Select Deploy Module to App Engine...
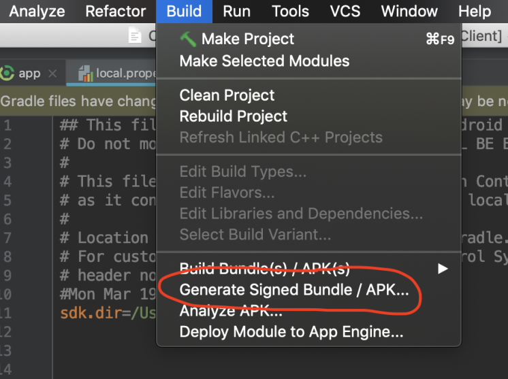Screen dimensions: 508x379 pos(291,333)
